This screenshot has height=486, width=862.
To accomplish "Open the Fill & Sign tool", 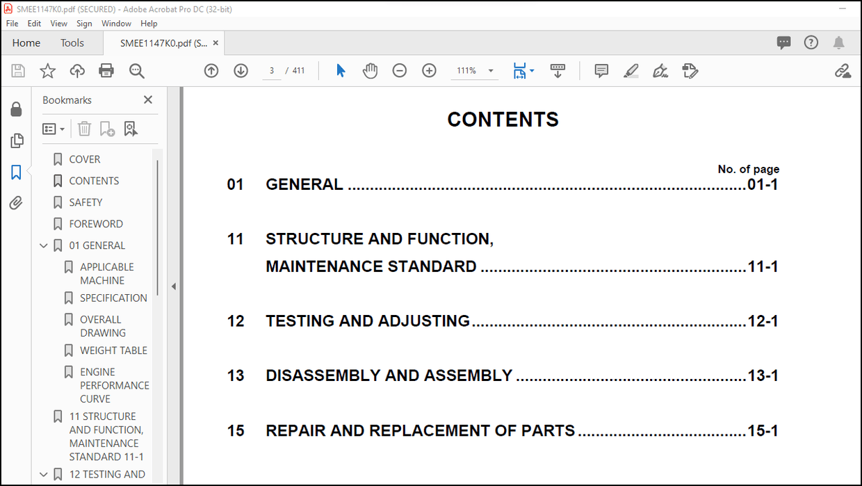I will [x=660, y=70].
